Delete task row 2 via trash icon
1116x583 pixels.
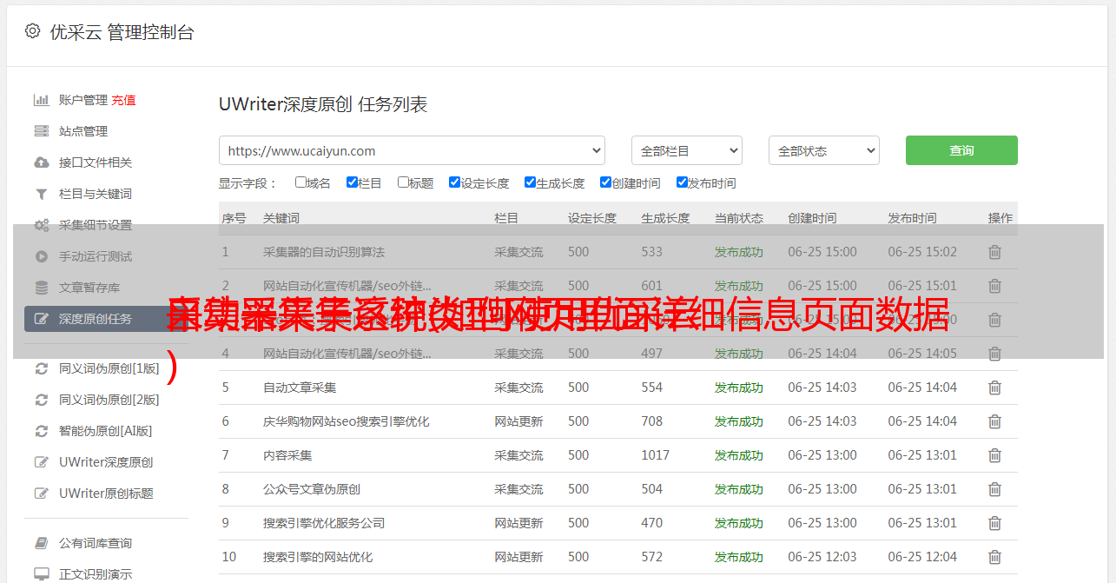coord(995,286)
